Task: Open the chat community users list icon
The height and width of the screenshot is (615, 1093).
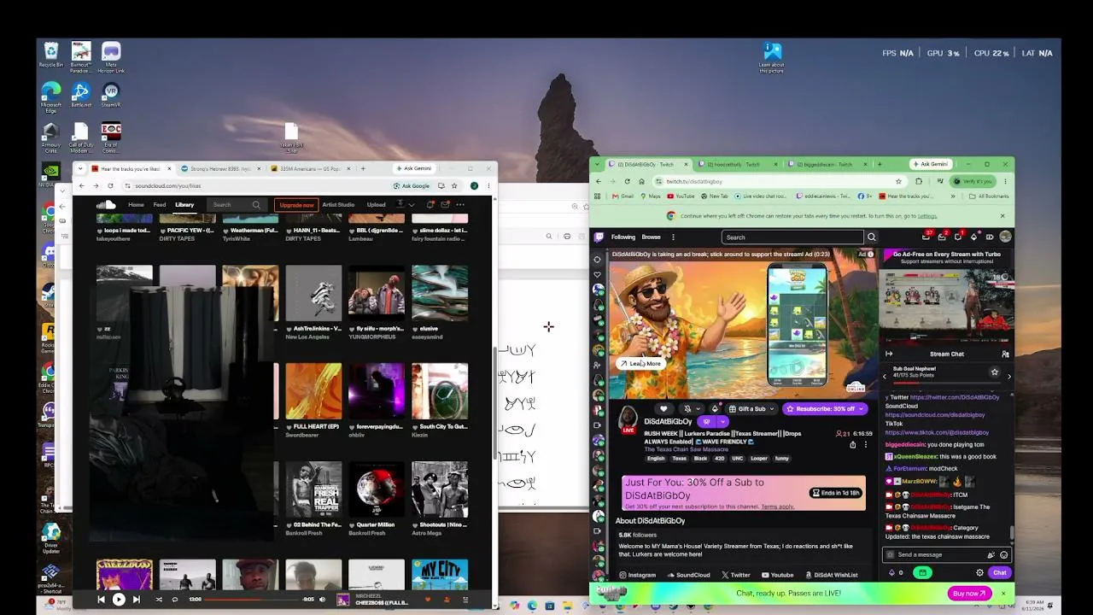Action: [x=1005, y=354]
